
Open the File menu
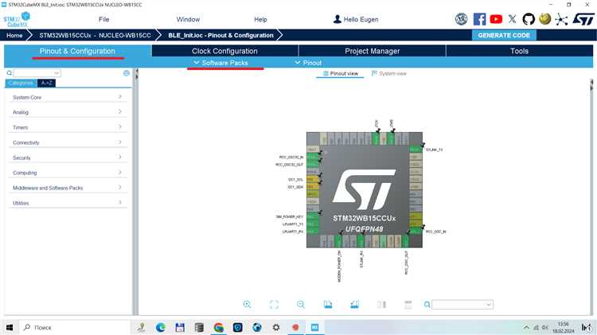[x=104, y=19]
